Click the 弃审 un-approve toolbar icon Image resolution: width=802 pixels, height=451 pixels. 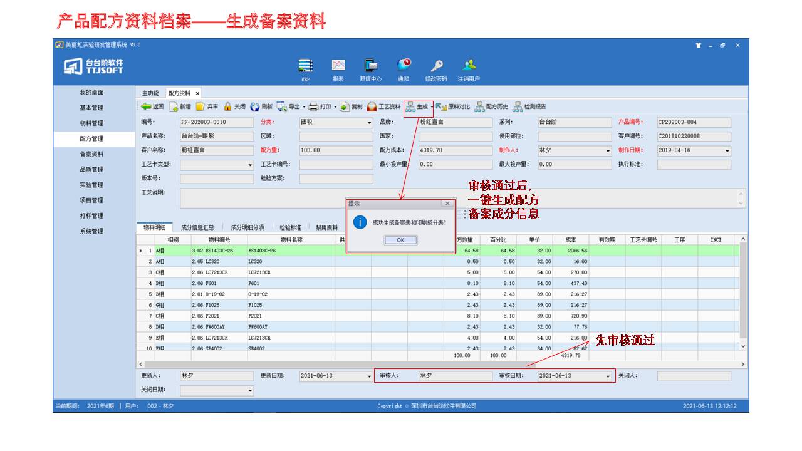coord(200,107)
